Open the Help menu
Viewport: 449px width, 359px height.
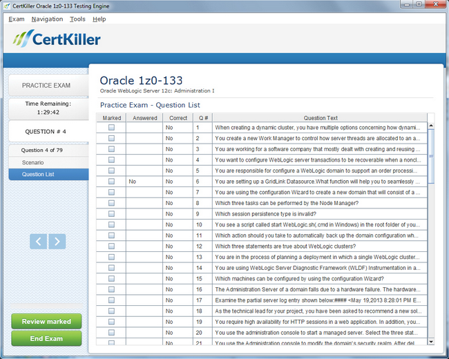click(x=99, y=19)
